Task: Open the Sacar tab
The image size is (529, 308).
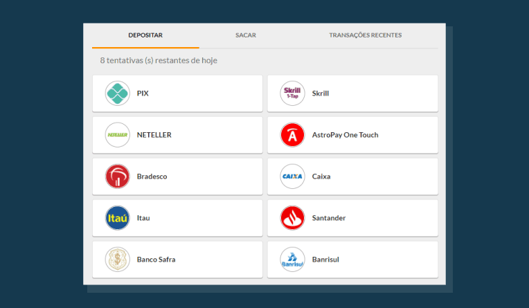Action: 246,35
